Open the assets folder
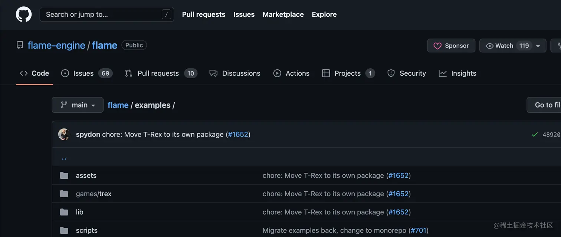This screenshot has width=561, height=237. click(x=86, y=175)
